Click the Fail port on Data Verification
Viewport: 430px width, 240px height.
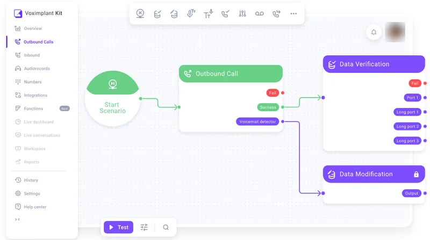click(x=415, y=83)
